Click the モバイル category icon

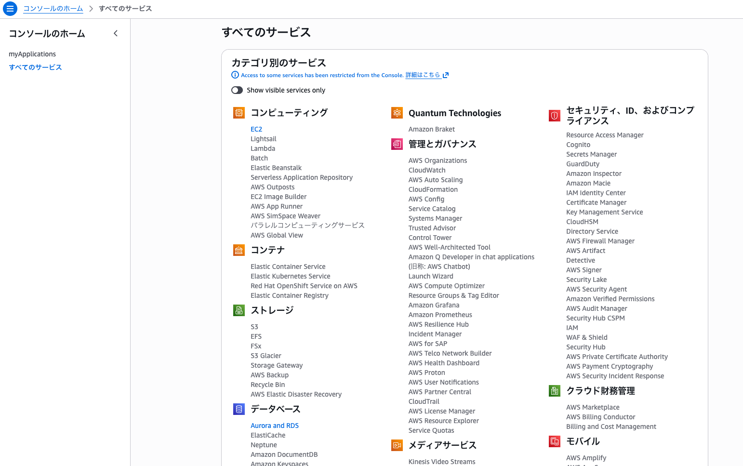[x=554, y=441]
